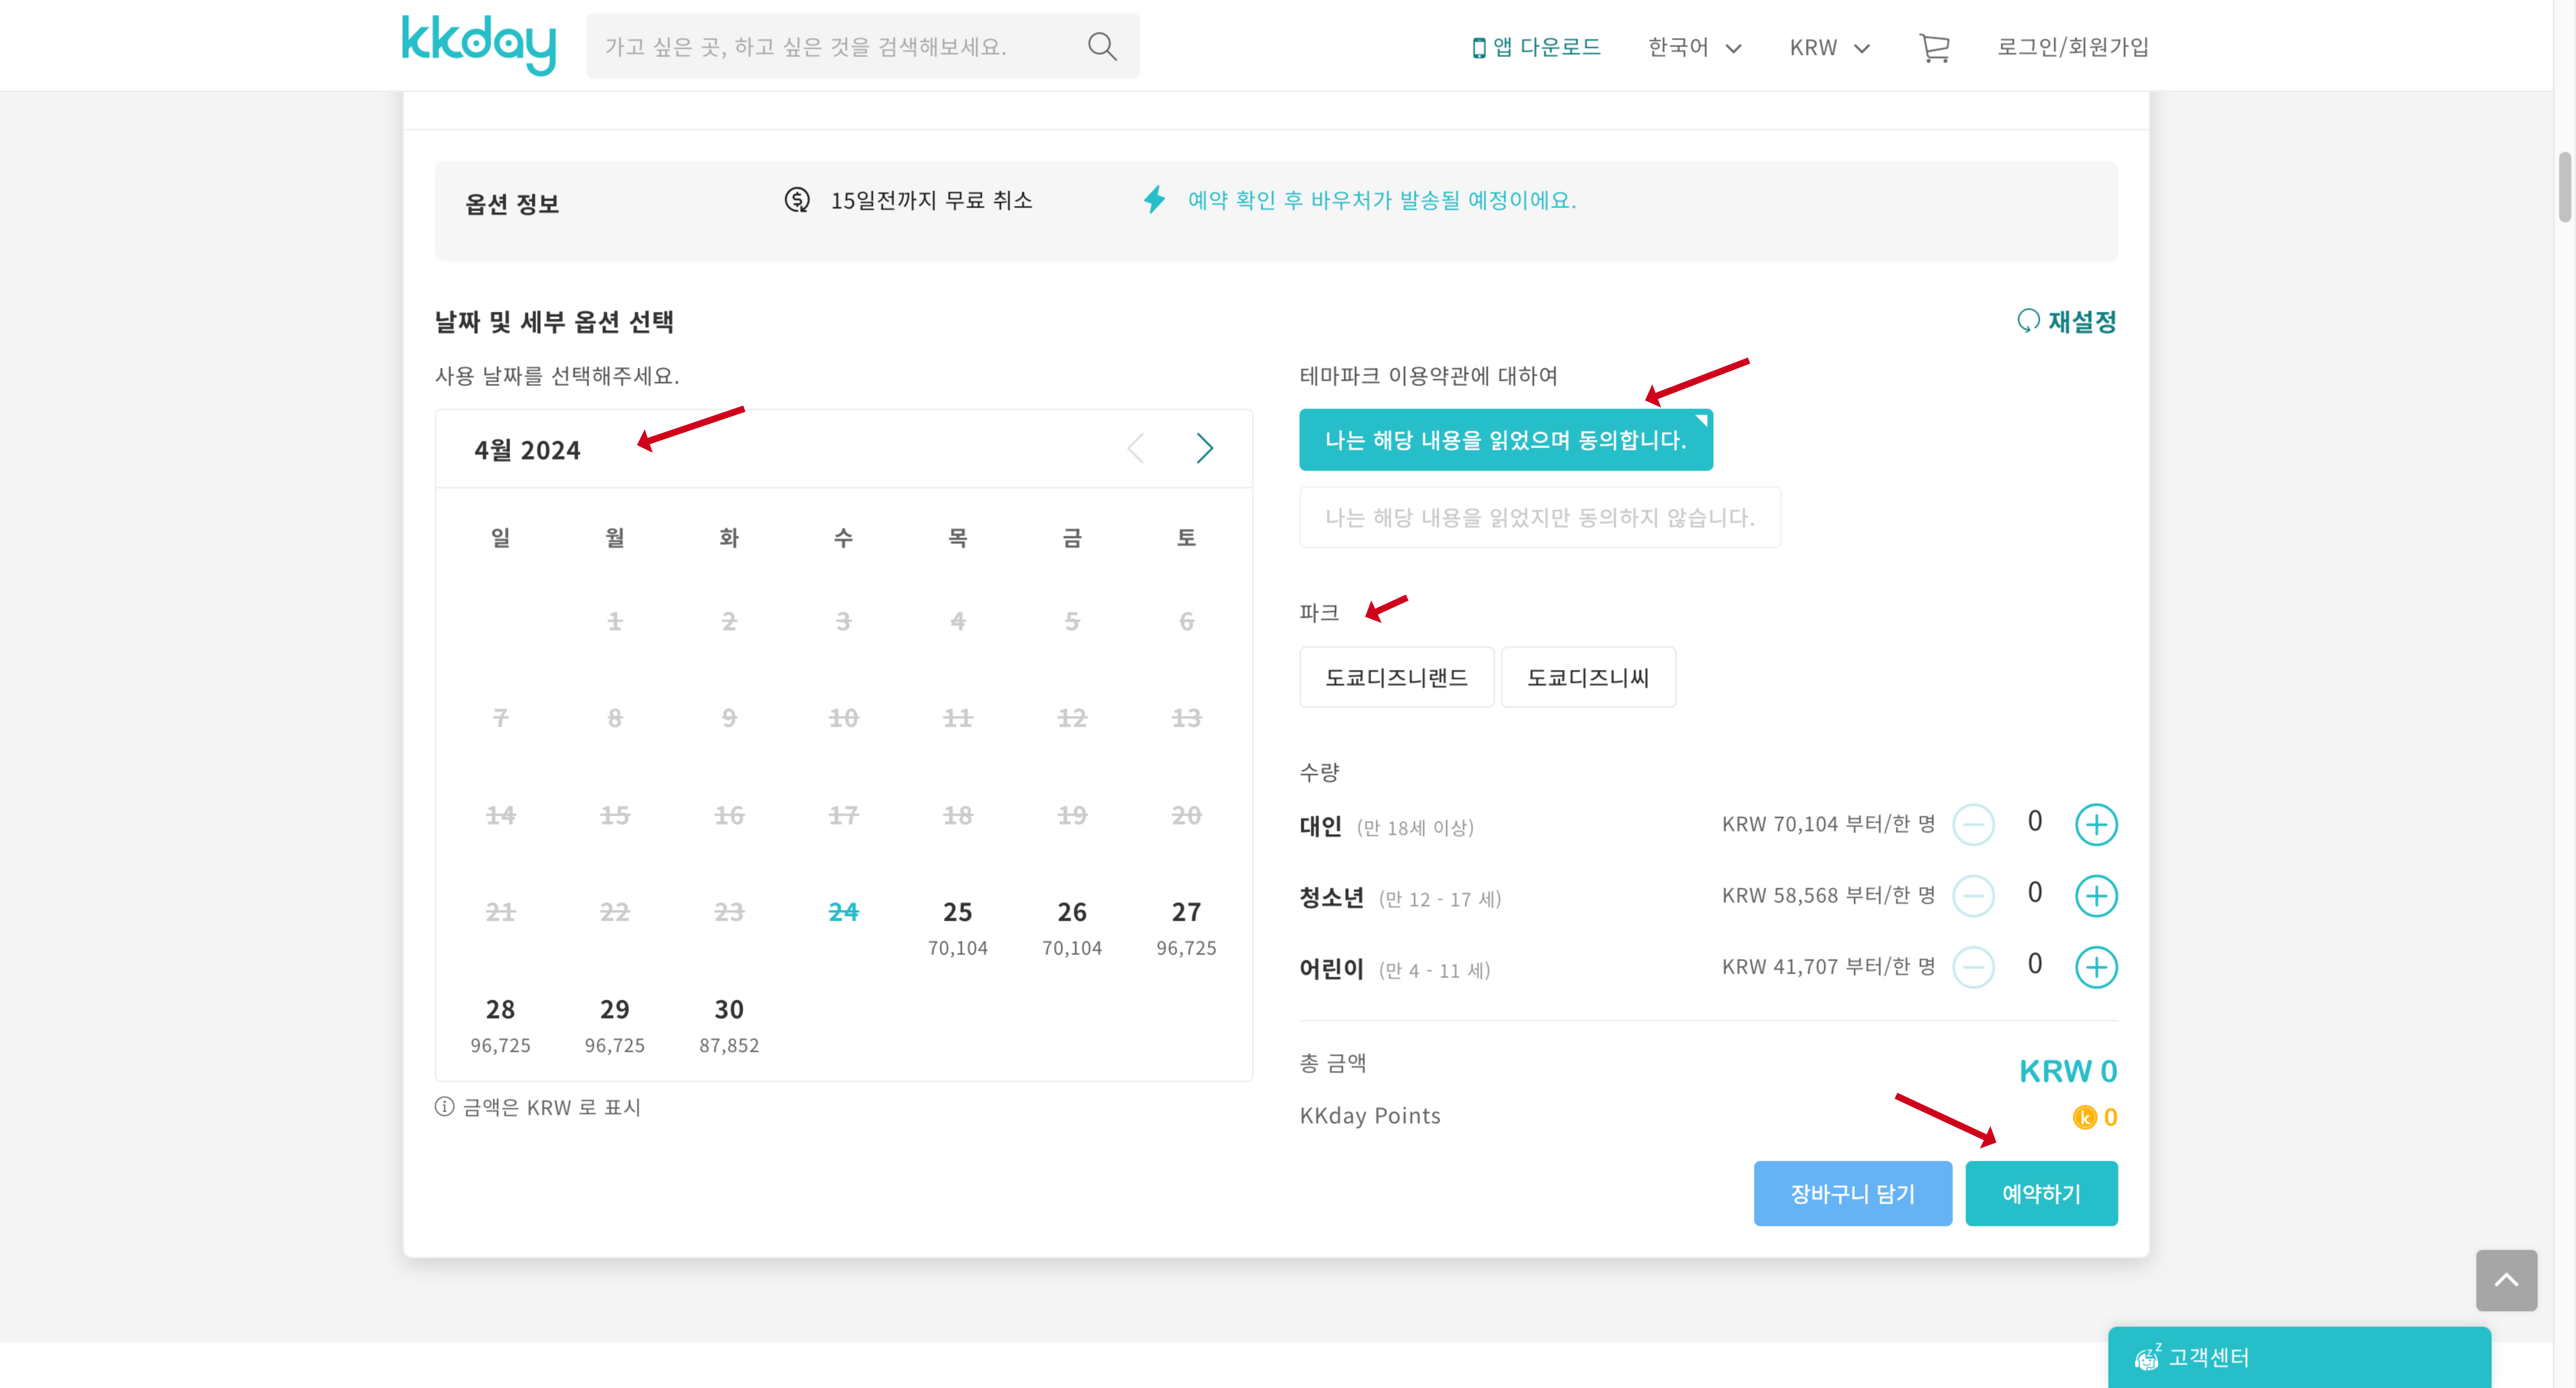Open the KRW currency dropdown
Viewport: 2576px width, 1388px height.
[x=1828, y=47]
